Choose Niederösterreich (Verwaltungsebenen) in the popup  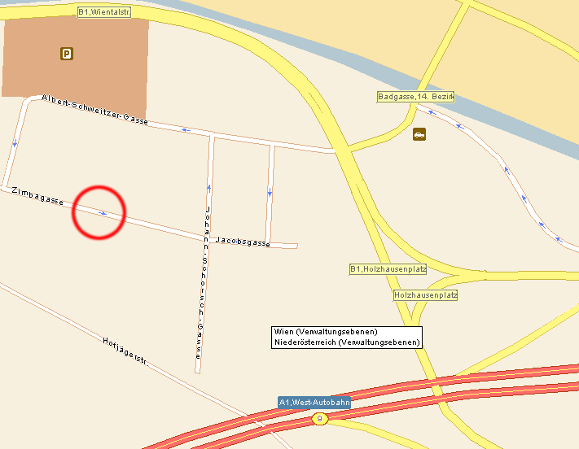tap(347, 342)
